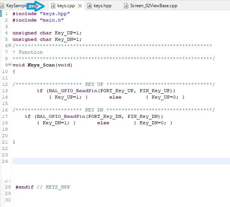The image size is (230, 207).
Task: Click the highlighted empty line 24
Action: pyautogui.click(x=121, y=161)
